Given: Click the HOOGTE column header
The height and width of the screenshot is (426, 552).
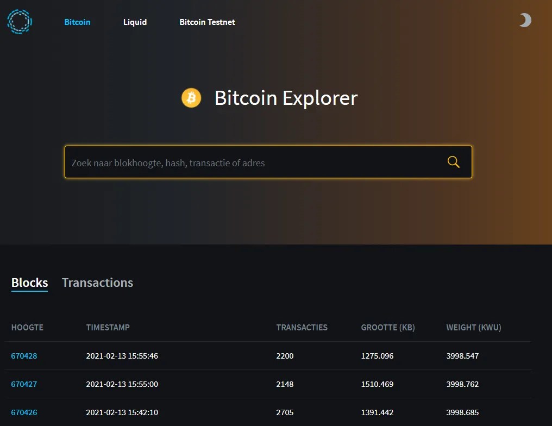Looking at the screenshot, I should [x=27, y=327].
